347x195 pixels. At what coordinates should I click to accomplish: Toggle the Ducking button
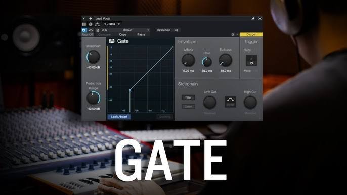[165, 117]
